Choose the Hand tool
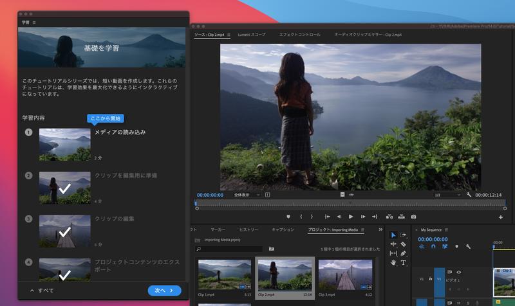 pyautogui.click(x=393, y=262)
